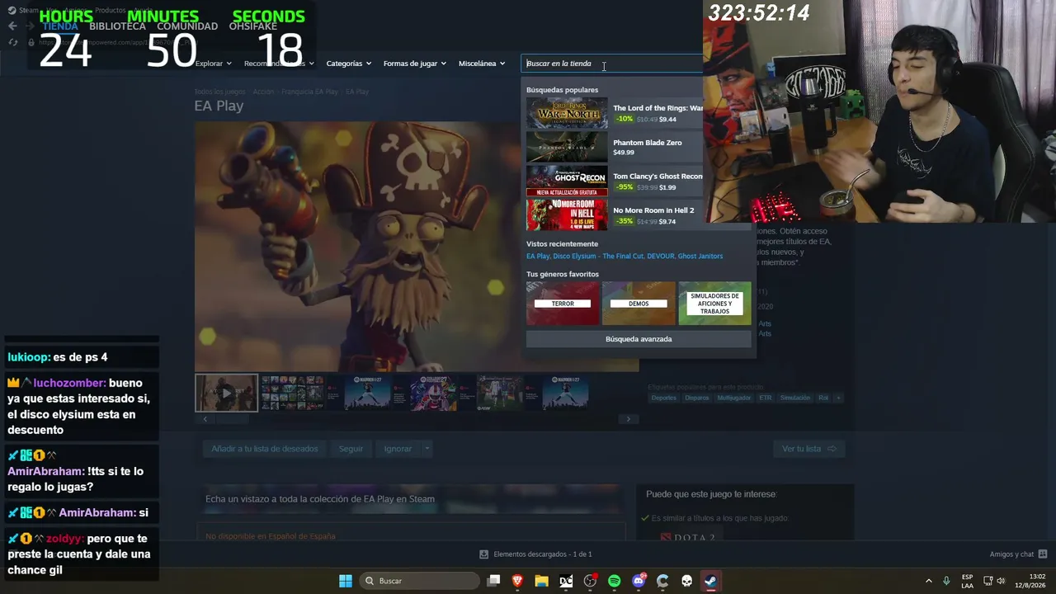Image resolution: width=1056 pixels, height=594 pixels.
Task: Choose the TERROR genre tile
Action: click(x=563, y=304)
